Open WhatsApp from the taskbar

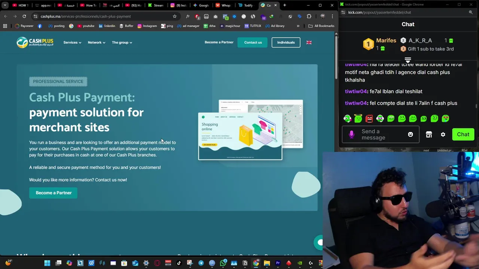(x=223, y=263)
